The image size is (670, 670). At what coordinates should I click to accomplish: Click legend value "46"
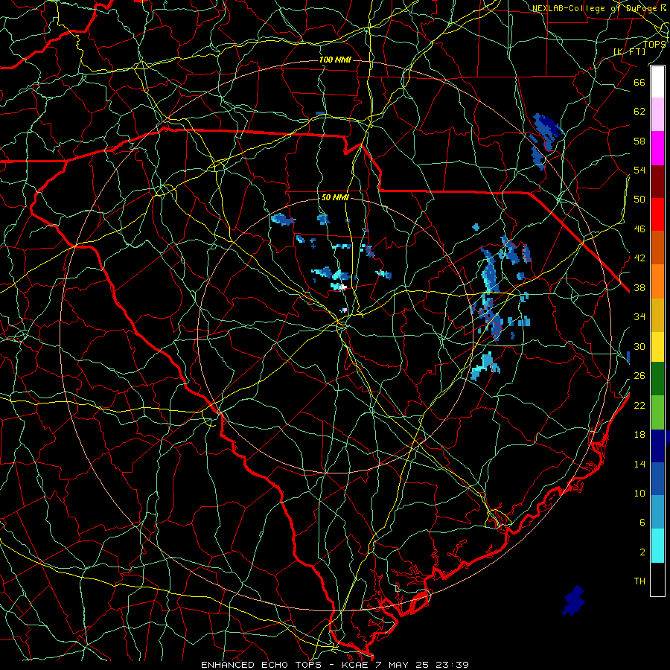click(639, 229)
